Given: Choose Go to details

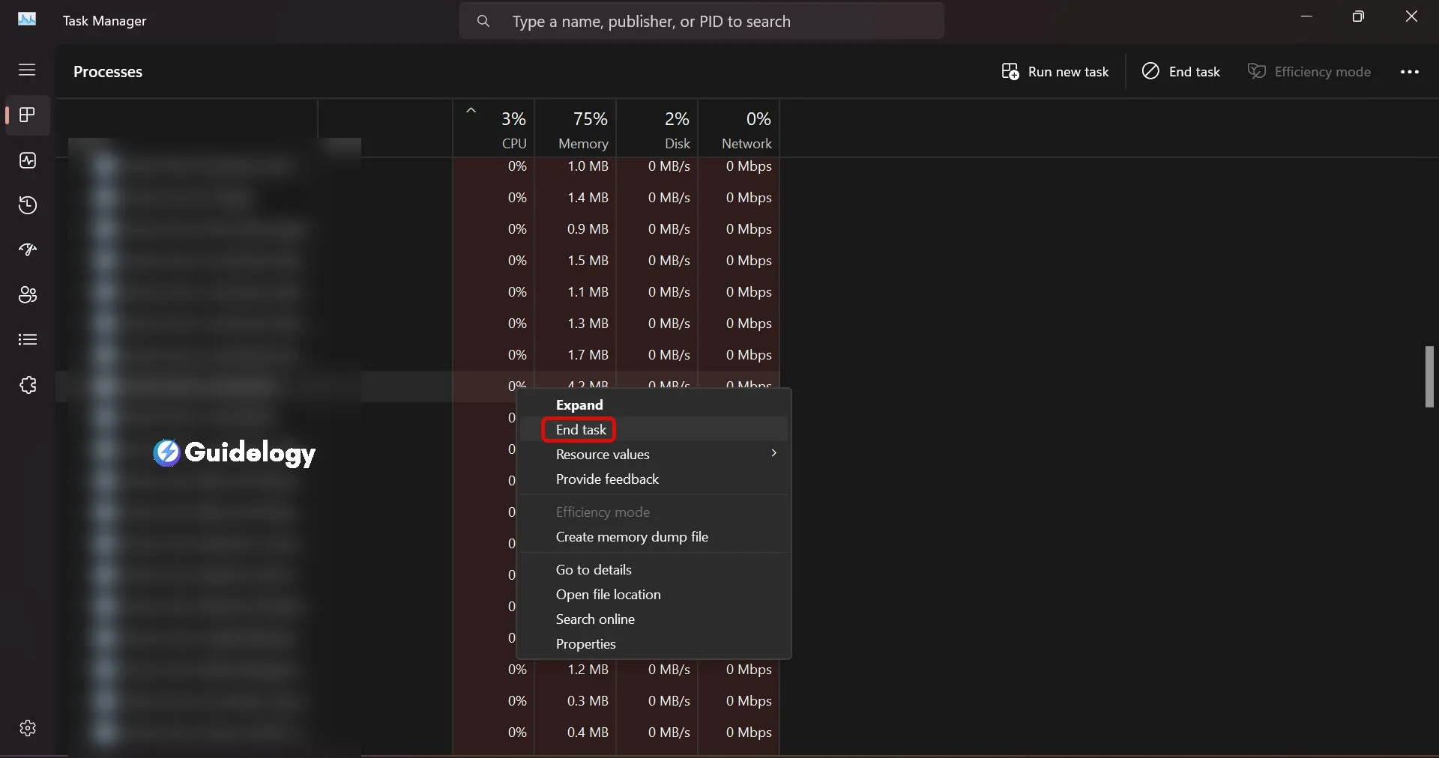Looking at the screenshot, I should pyautogui.click(x=654, y=570).
